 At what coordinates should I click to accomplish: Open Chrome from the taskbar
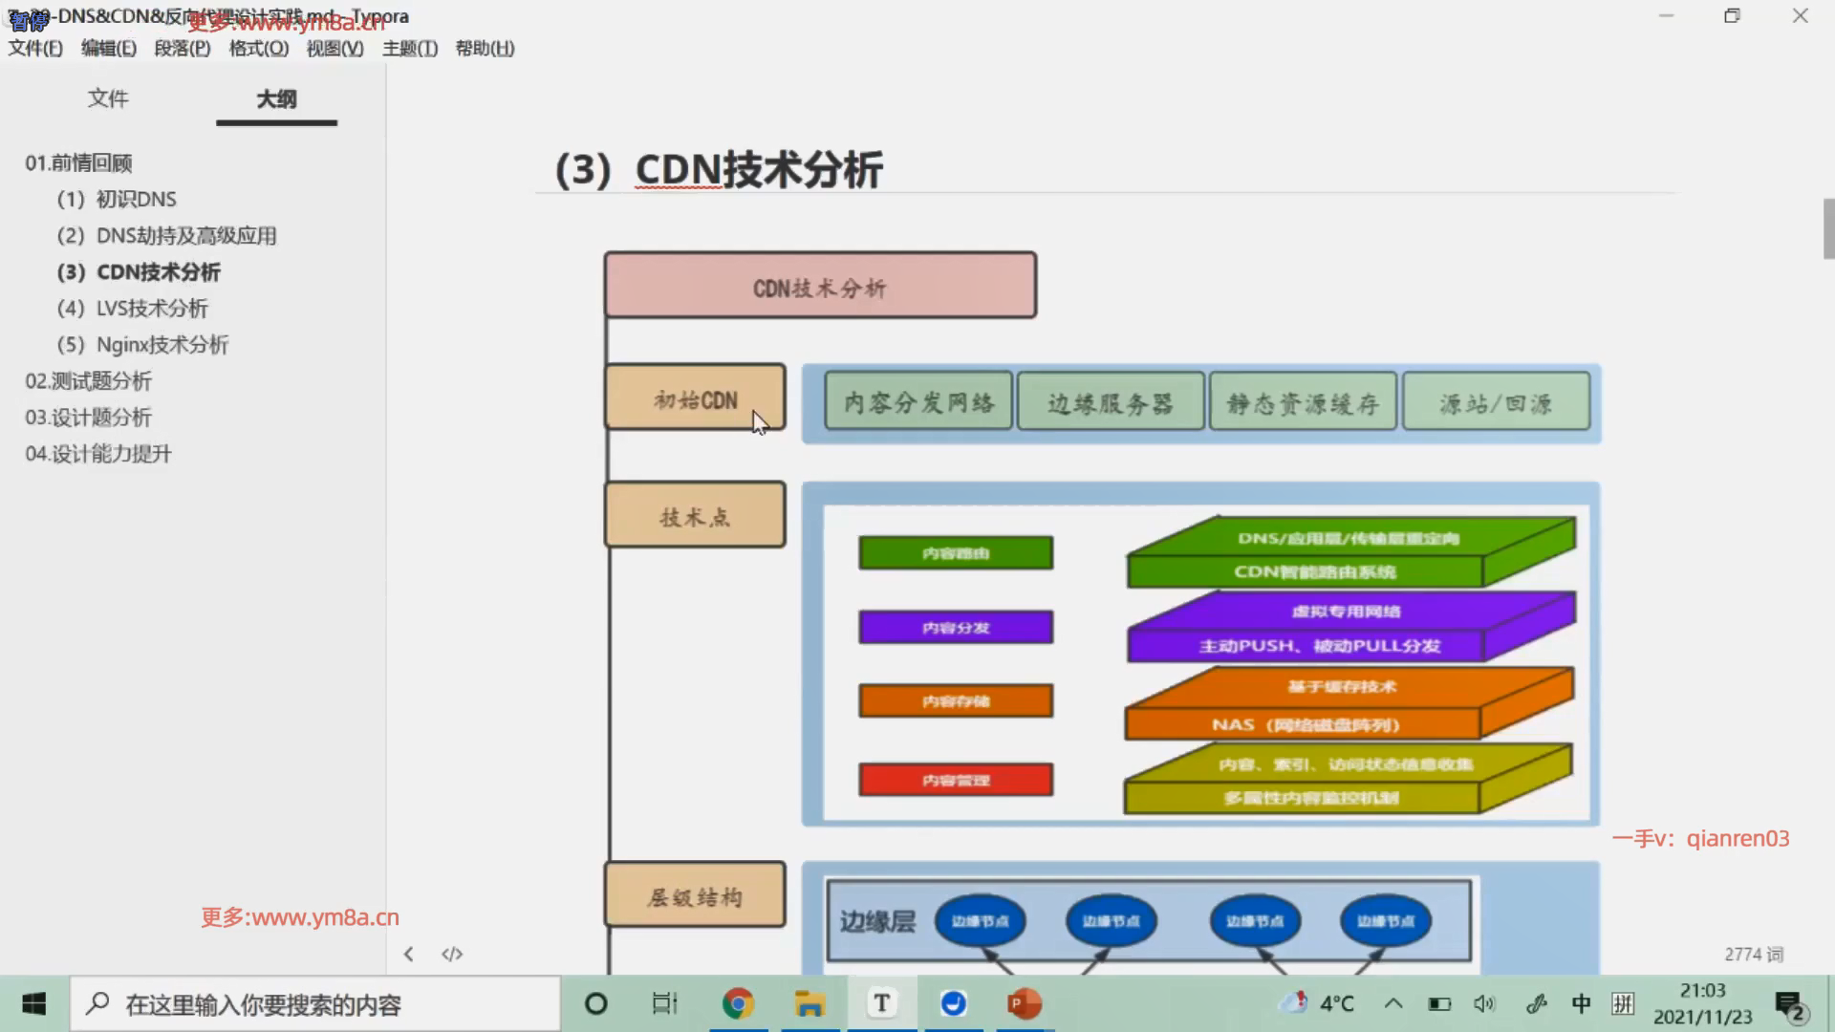click(738, 1003)
